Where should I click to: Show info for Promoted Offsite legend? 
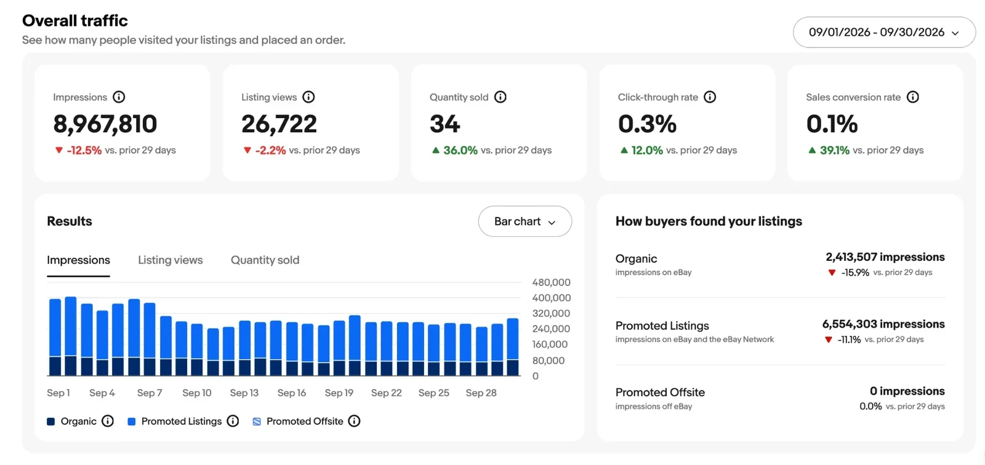click(354, 421)
